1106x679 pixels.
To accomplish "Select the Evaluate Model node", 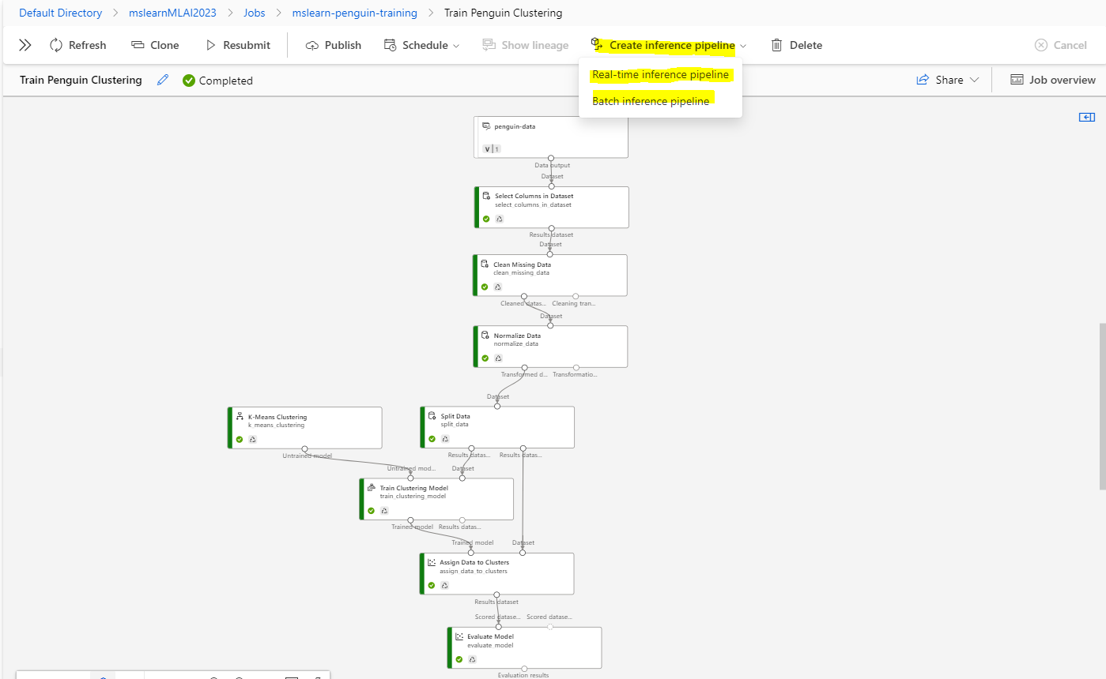I will pos(524,647).
